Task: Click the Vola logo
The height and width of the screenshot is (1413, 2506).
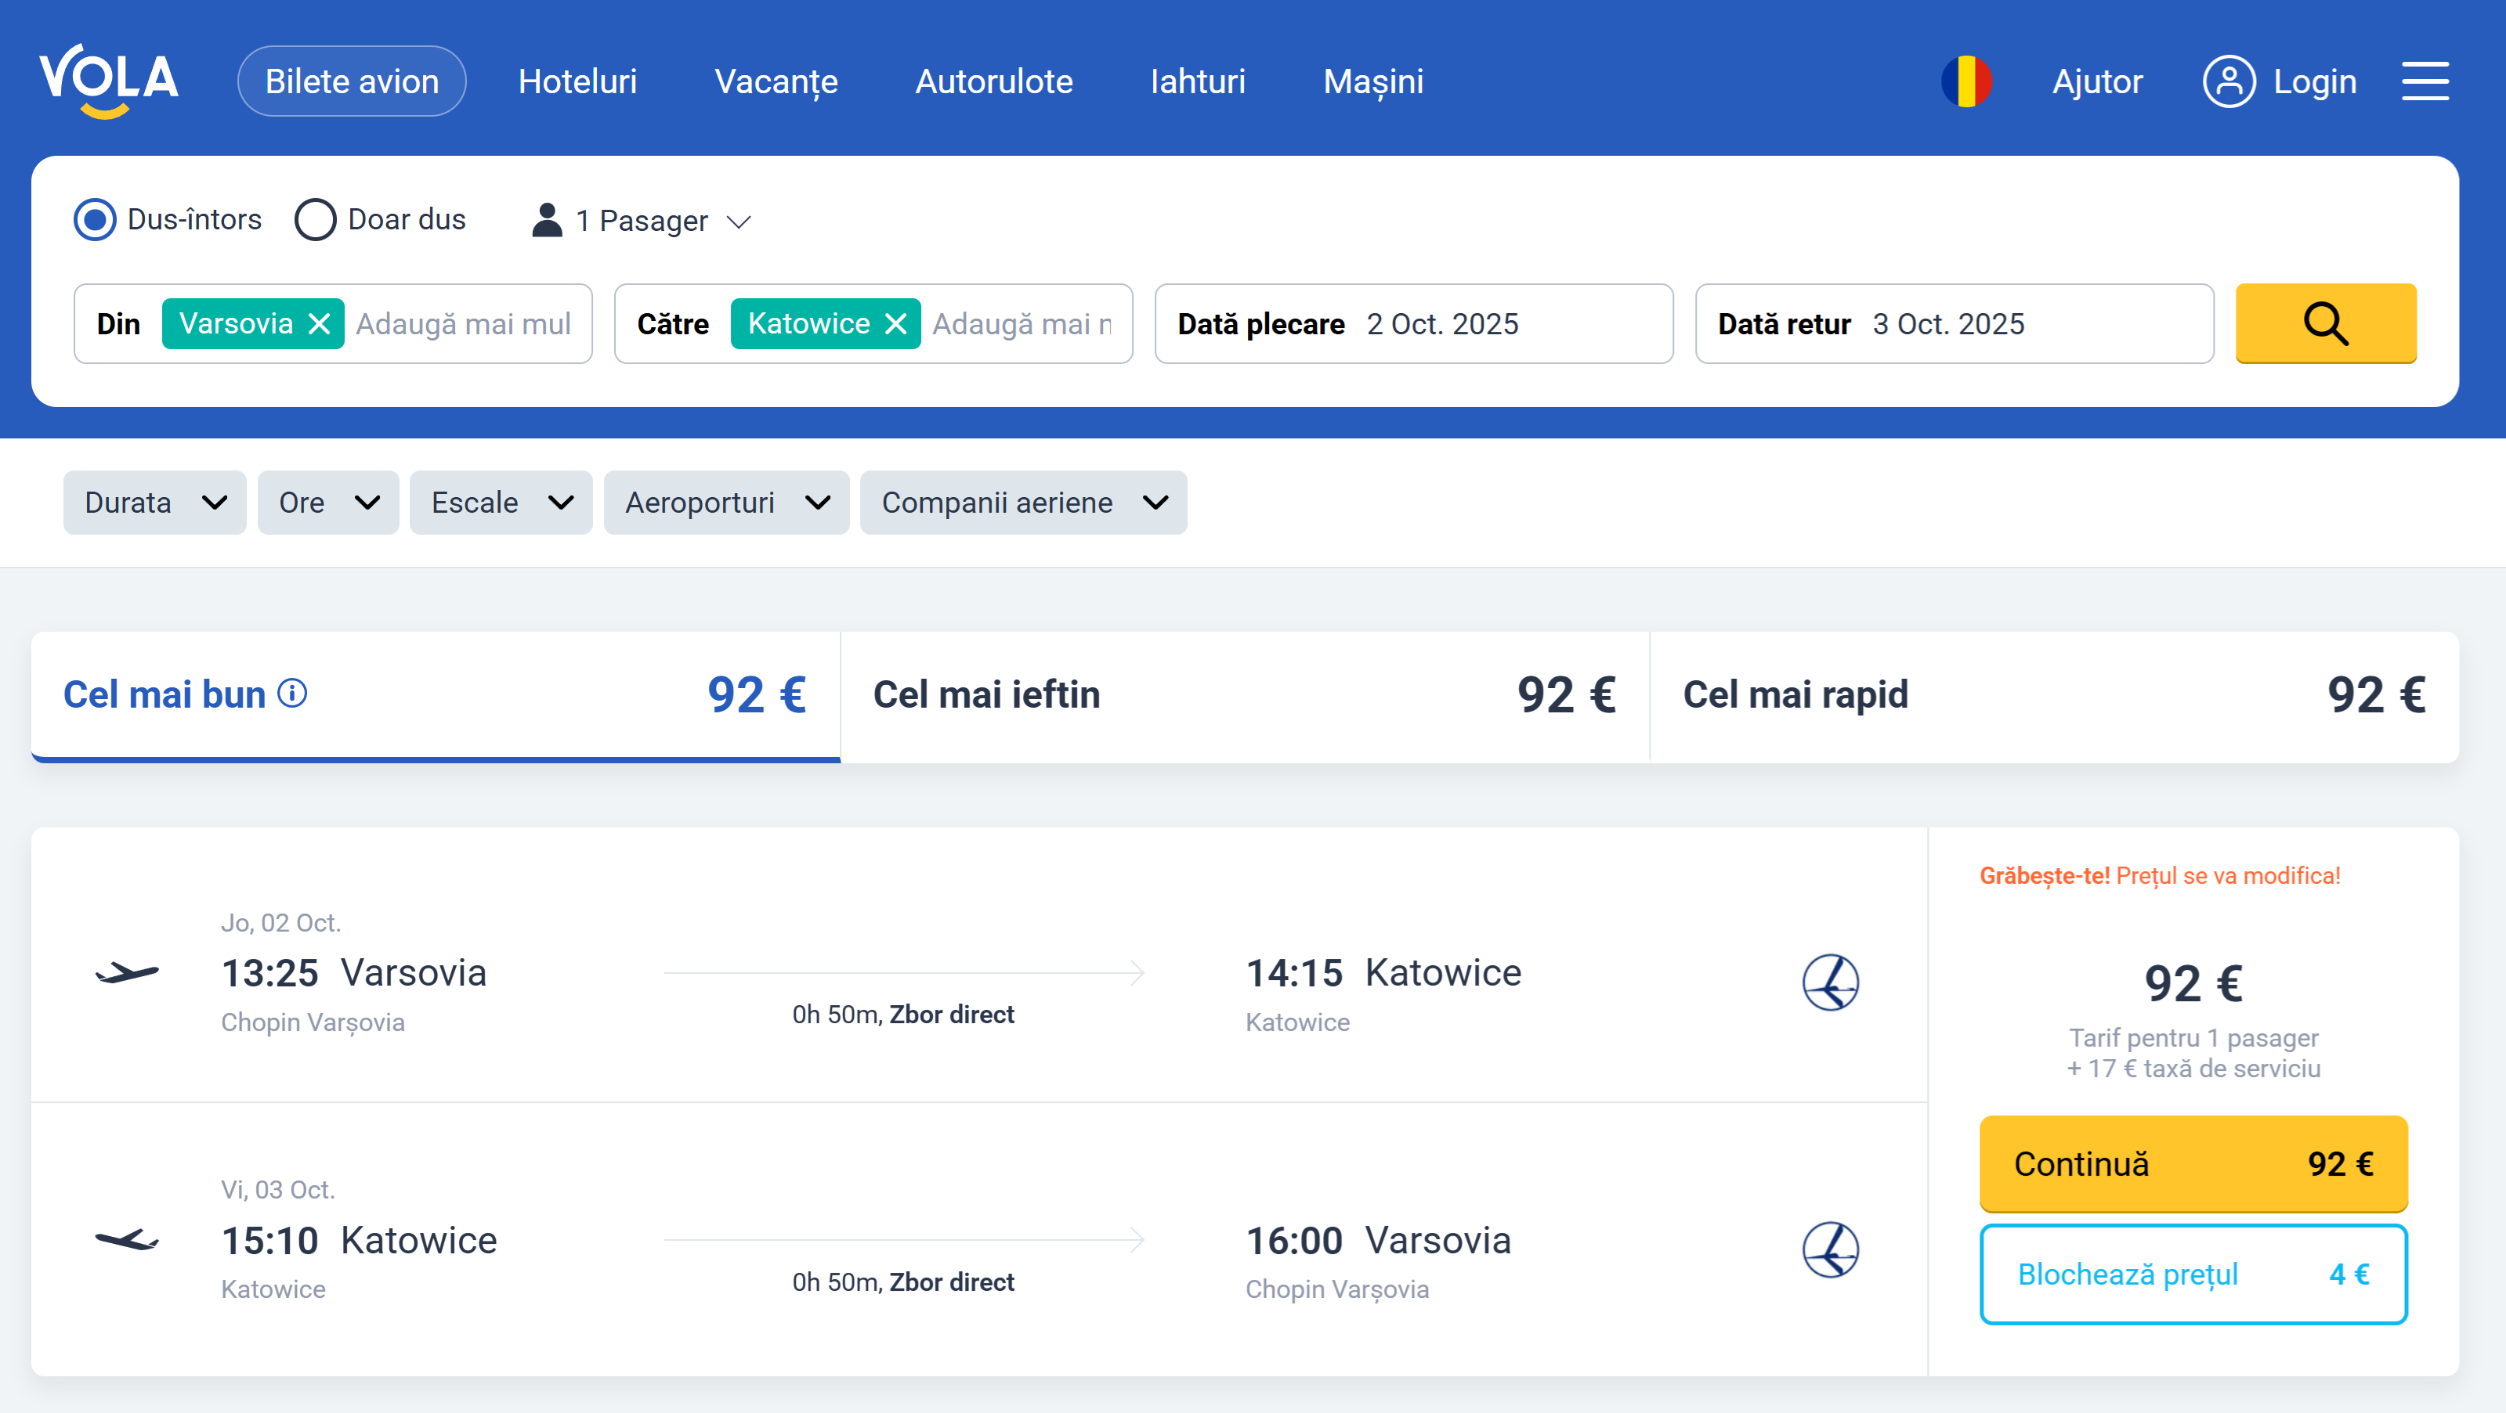Action: click(x=109, y=81)
